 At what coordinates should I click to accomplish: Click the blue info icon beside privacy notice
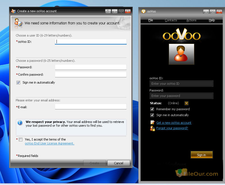pos(20,123)
